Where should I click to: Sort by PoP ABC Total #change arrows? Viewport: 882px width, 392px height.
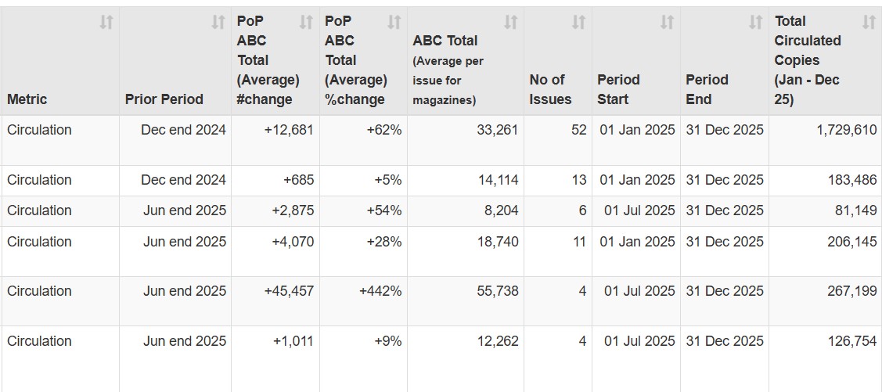click(x=306, y=23)
